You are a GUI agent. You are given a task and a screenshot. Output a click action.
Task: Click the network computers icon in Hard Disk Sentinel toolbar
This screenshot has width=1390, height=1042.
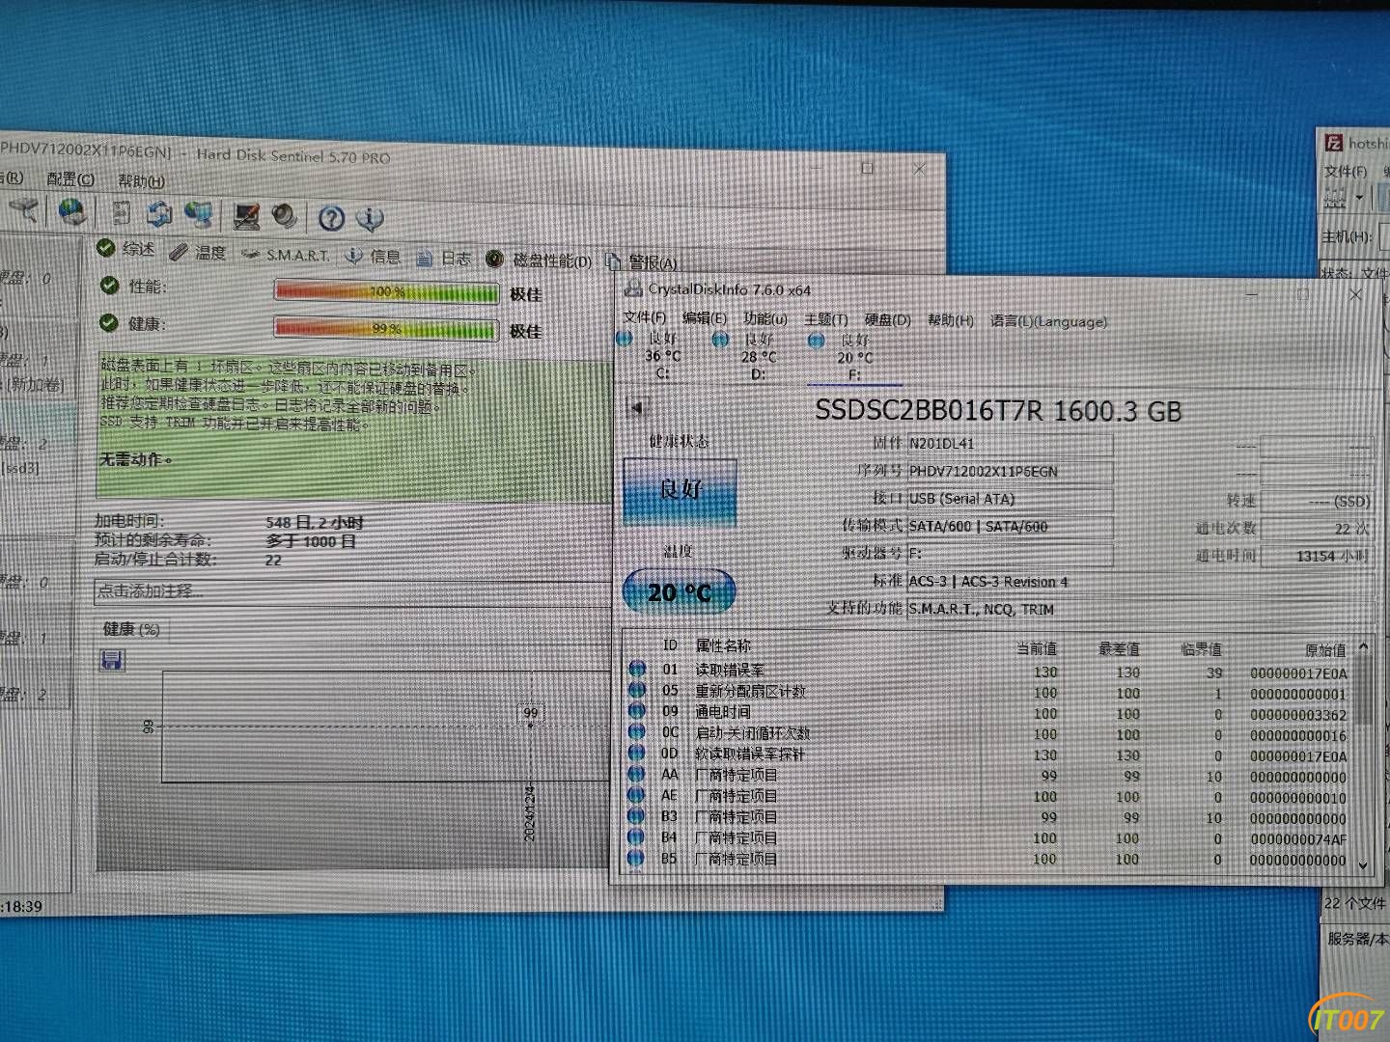click(198, 215)
